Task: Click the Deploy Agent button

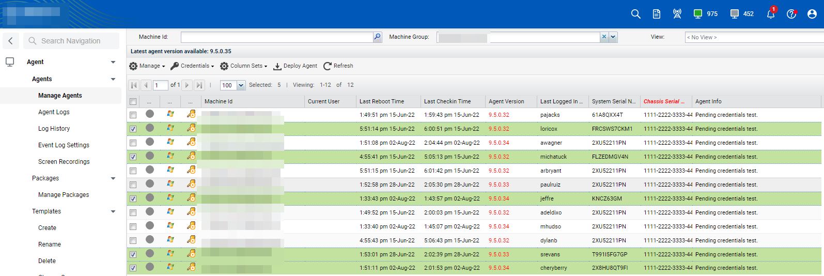Action: [x=296, y=66]
